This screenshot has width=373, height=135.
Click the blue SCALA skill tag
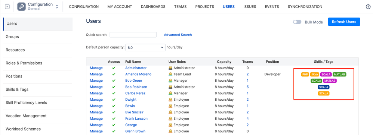tap(324, 87)
